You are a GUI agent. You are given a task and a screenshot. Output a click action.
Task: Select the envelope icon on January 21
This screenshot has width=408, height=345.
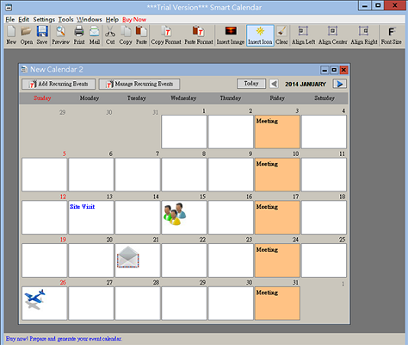[128, 257]
